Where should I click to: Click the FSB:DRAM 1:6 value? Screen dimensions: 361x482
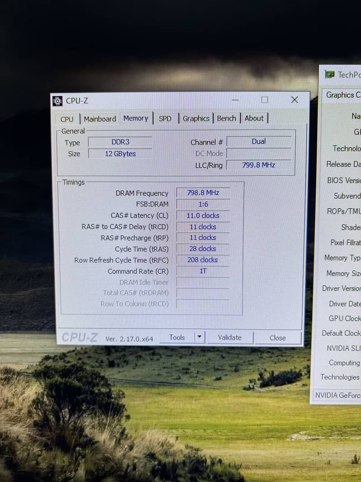point(203,204)
